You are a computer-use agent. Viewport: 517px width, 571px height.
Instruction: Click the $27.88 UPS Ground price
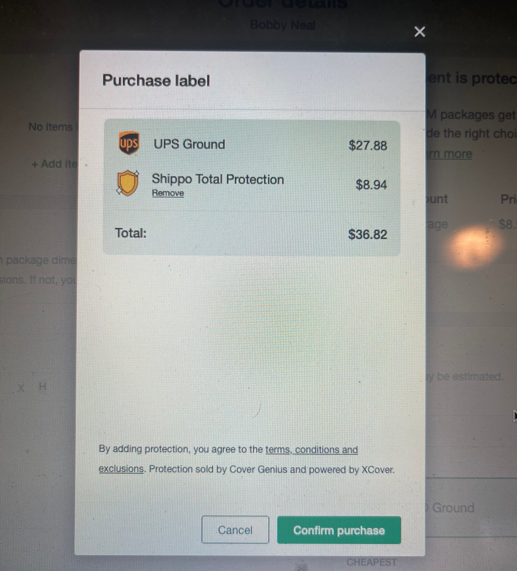[368, 145]
